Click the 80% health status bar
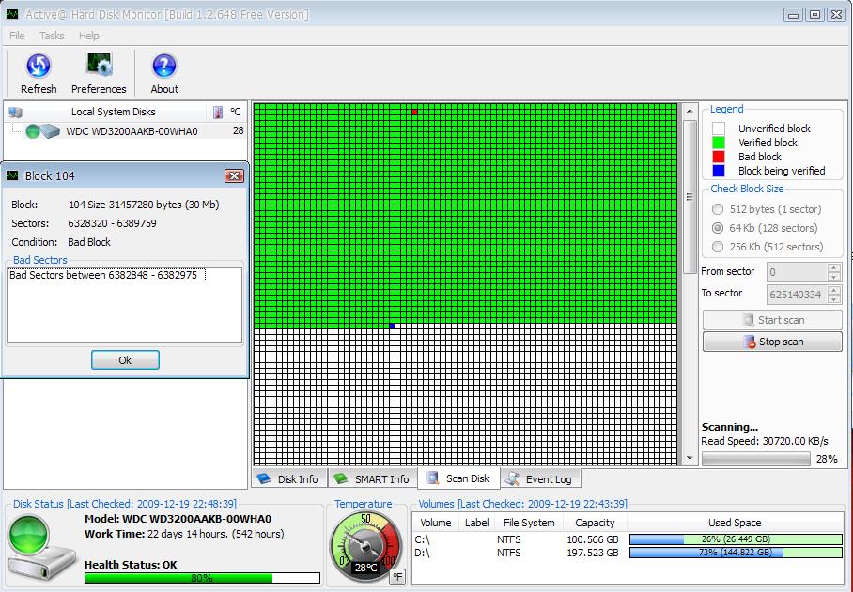 click(202, 578)
